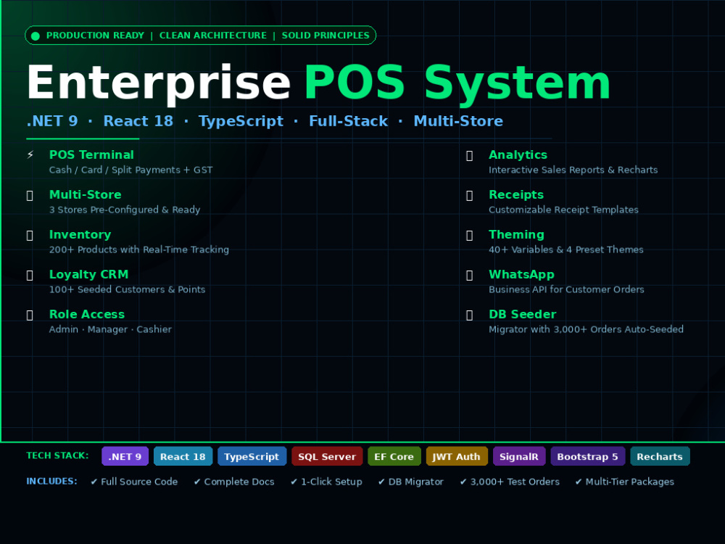Click the Role Access heading
This screenshot has height=544, width=725.
(87, 314)
